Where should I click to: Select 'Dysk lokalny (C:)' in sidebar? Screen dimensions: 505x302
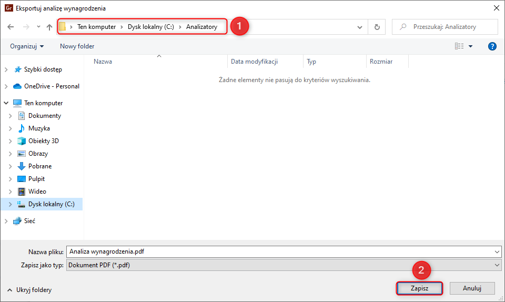tap(51, 204)
